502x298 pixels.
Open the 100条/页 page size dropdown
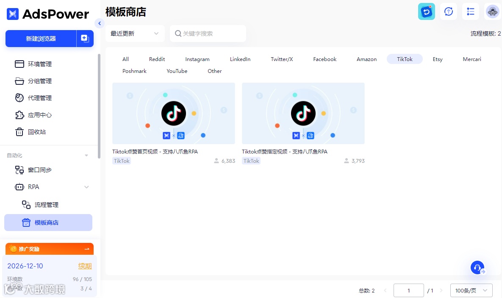(471, 291)
